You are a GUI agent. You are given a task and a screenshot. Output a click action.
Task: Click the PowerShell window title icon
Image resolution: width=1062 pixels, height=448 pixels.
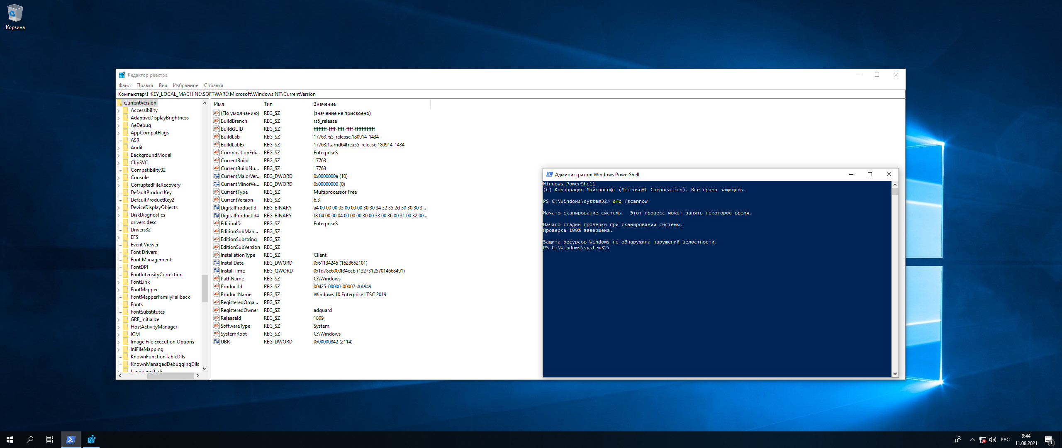549,175
